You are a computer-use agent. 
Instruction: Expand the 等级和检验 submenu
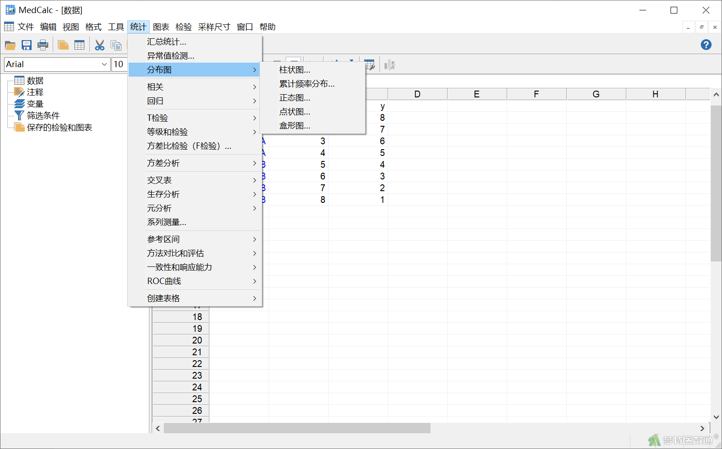195,132
